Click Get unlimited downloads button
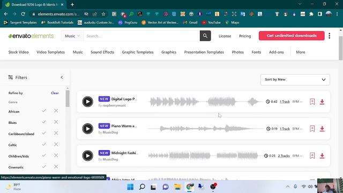 (292, 36)
